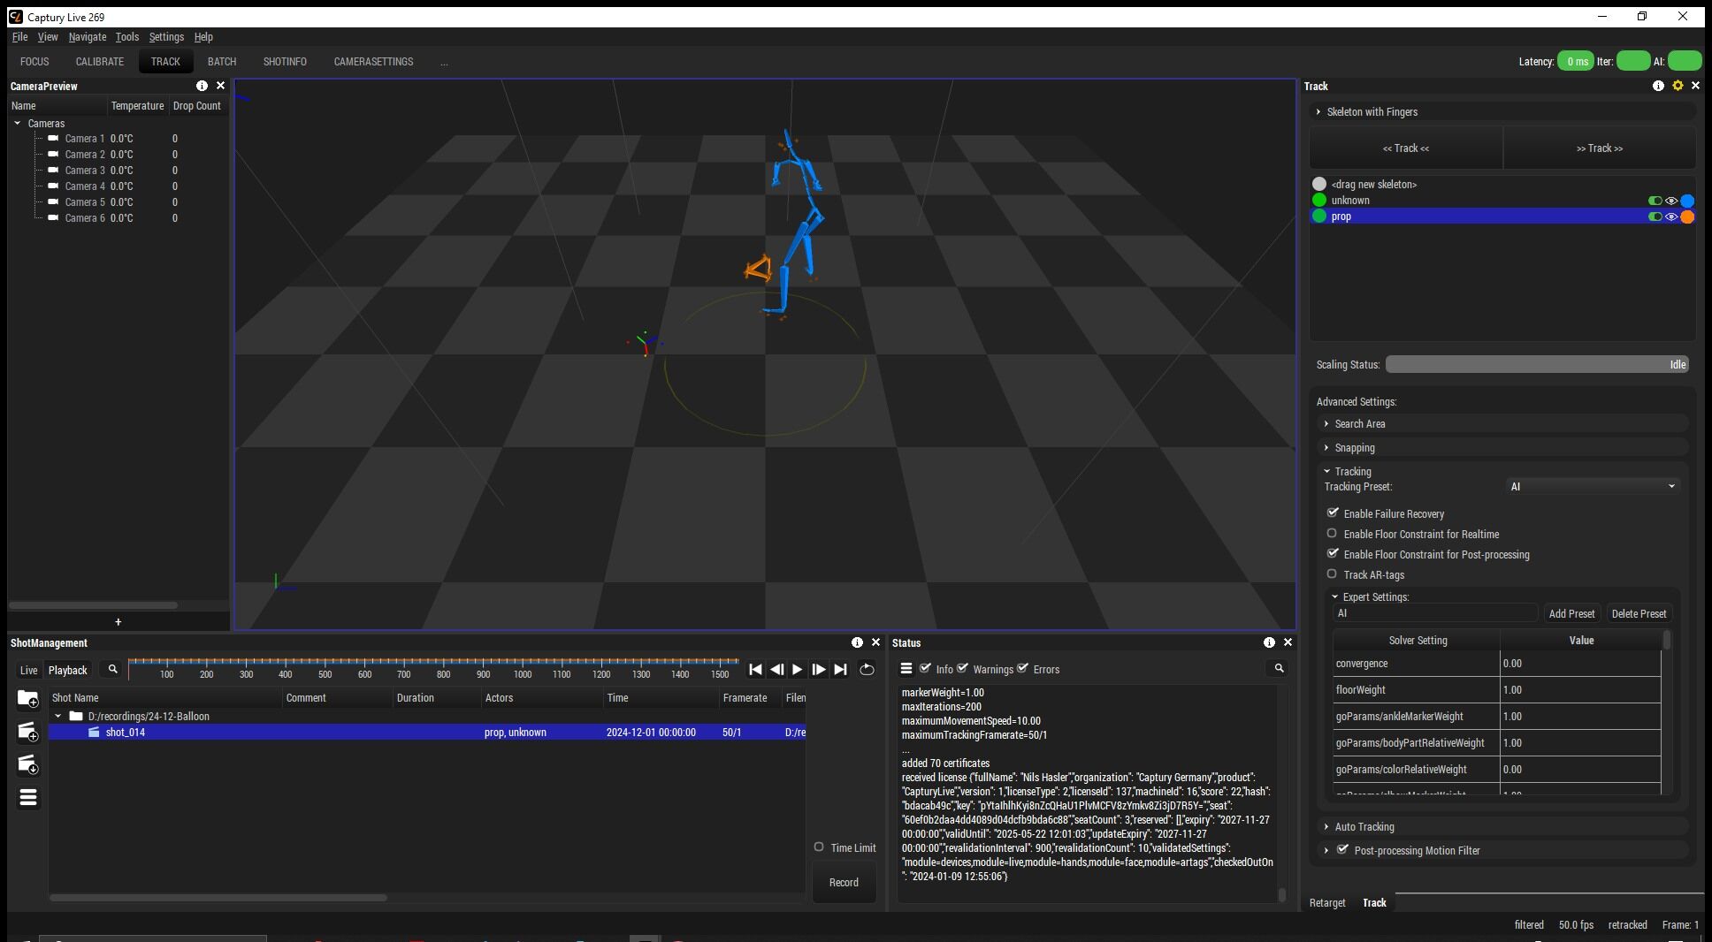Open the Tracking Preset dropdown
The height and width of the screenshot is (942, 1712).
pos(1592,487)
